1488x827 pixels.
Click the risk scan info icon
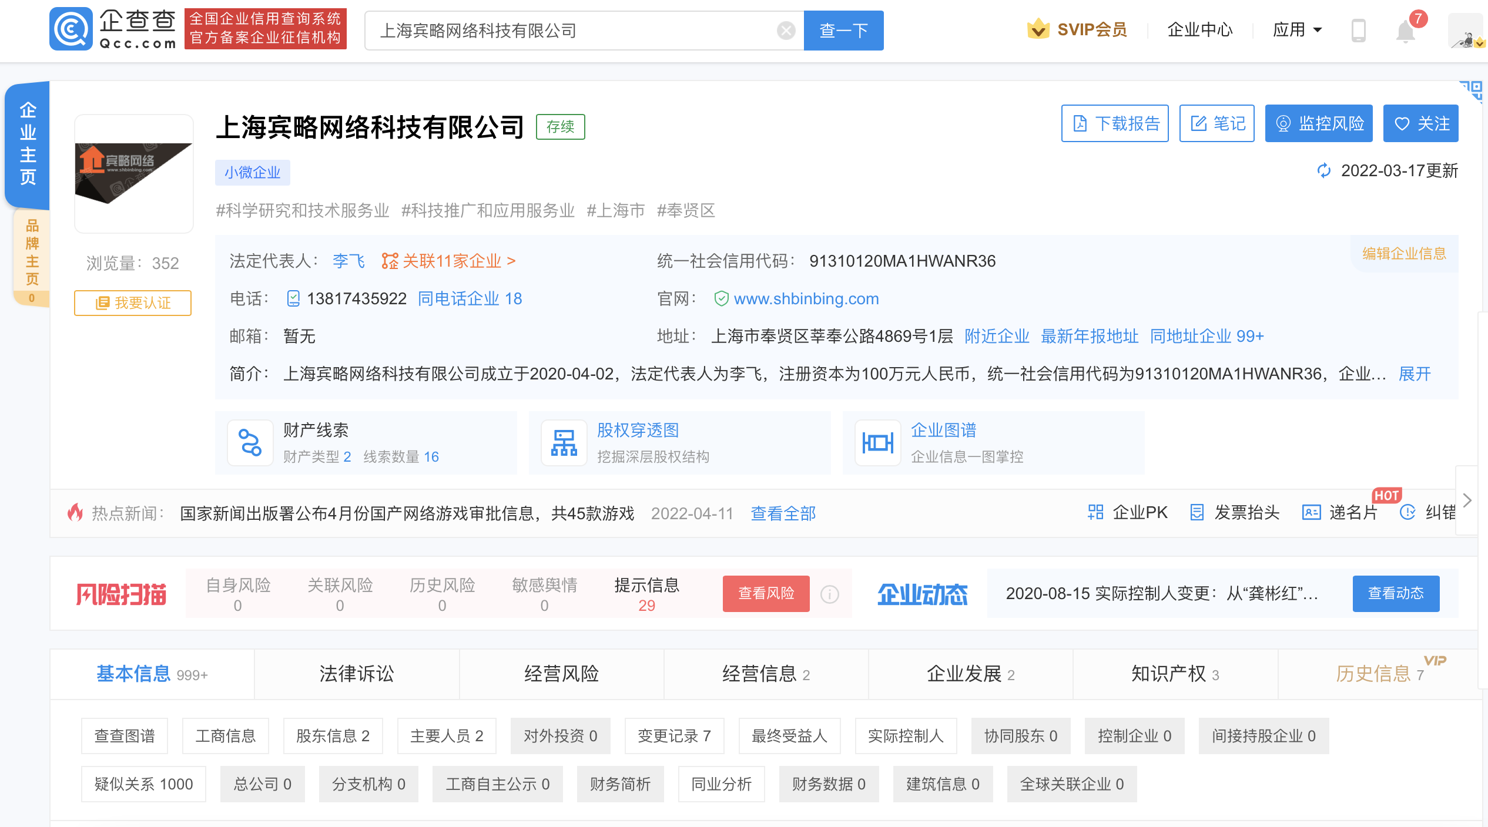[x=830, y=594]
